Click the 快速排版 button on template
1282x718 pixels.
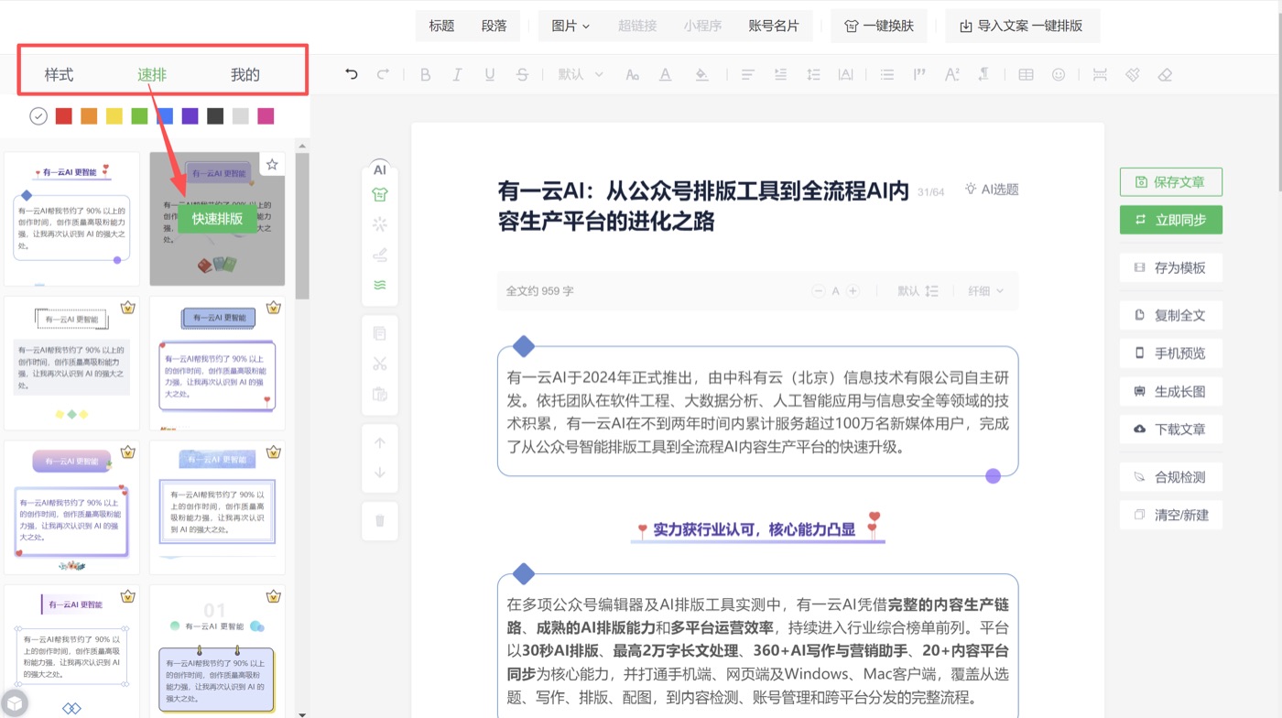click(x=217, y=219)
